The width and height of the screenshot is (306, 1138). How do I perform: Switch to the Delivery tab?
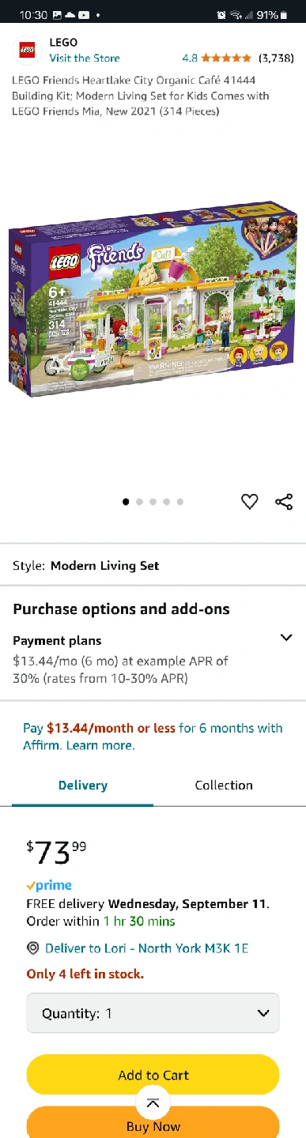tap(83, 786)
